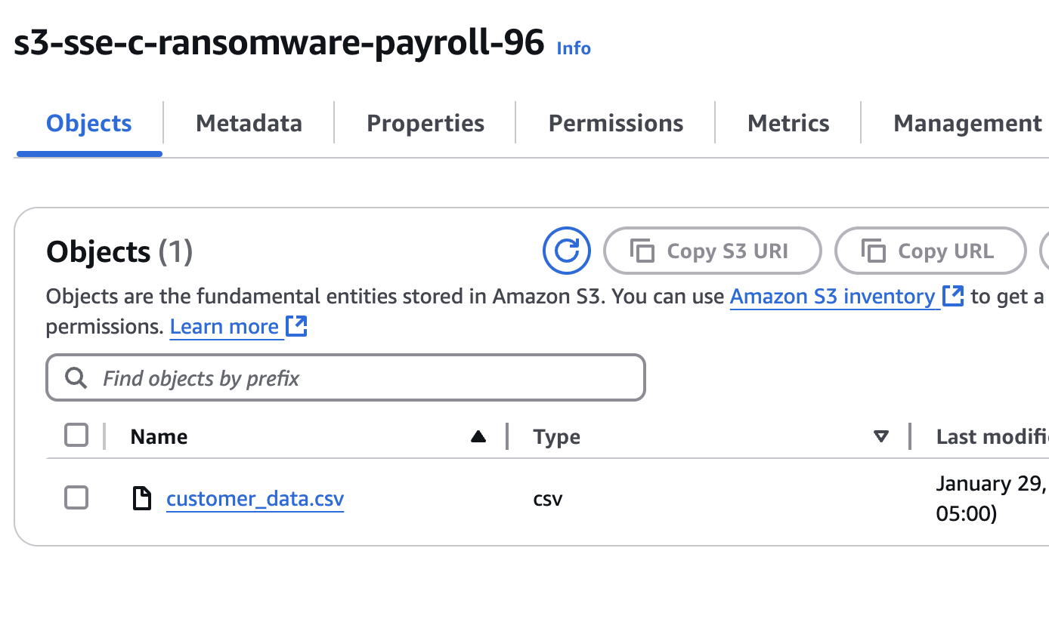Click the file icon beside customer_data.csv
This screenshot has height=625, width=1049.
tap(141, 498)
